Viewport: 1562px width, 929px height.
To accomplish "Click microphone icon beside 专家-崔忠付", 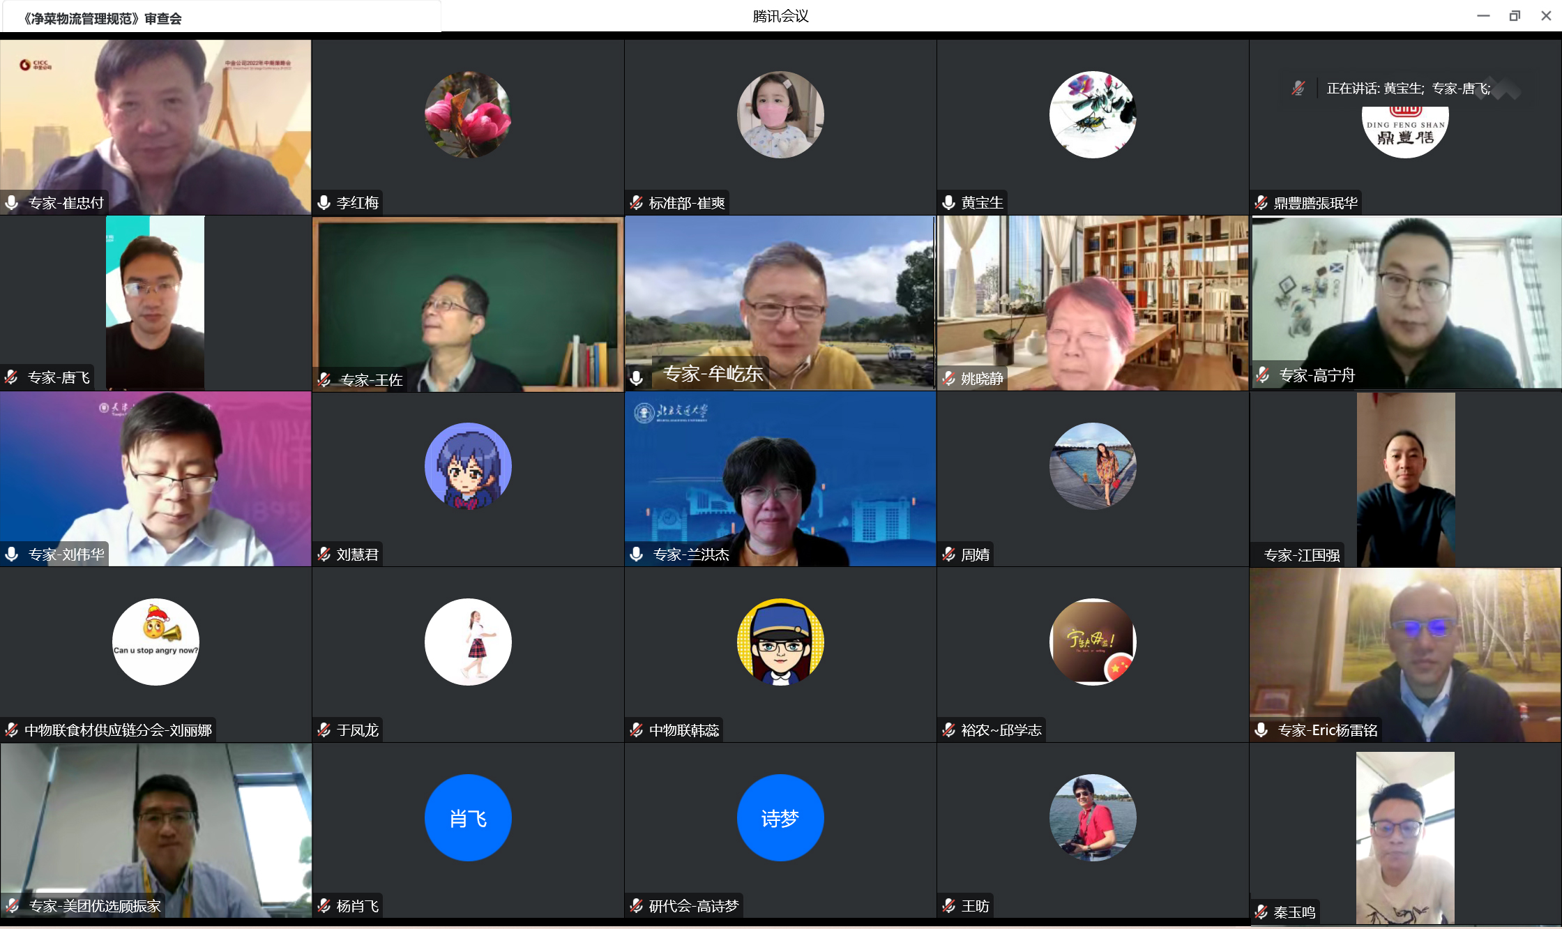I will pyautogui.click(x=12, y=203).
